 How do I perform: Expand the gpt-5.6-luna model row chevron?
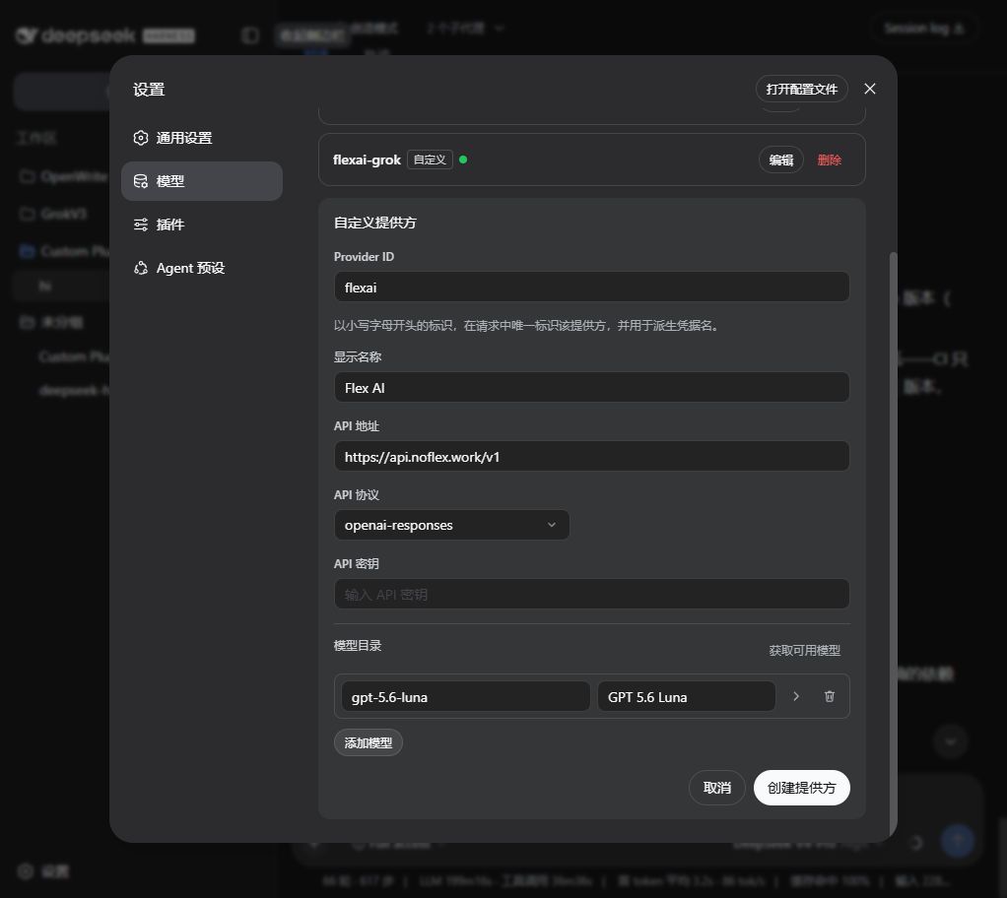(x=796, y=696)
